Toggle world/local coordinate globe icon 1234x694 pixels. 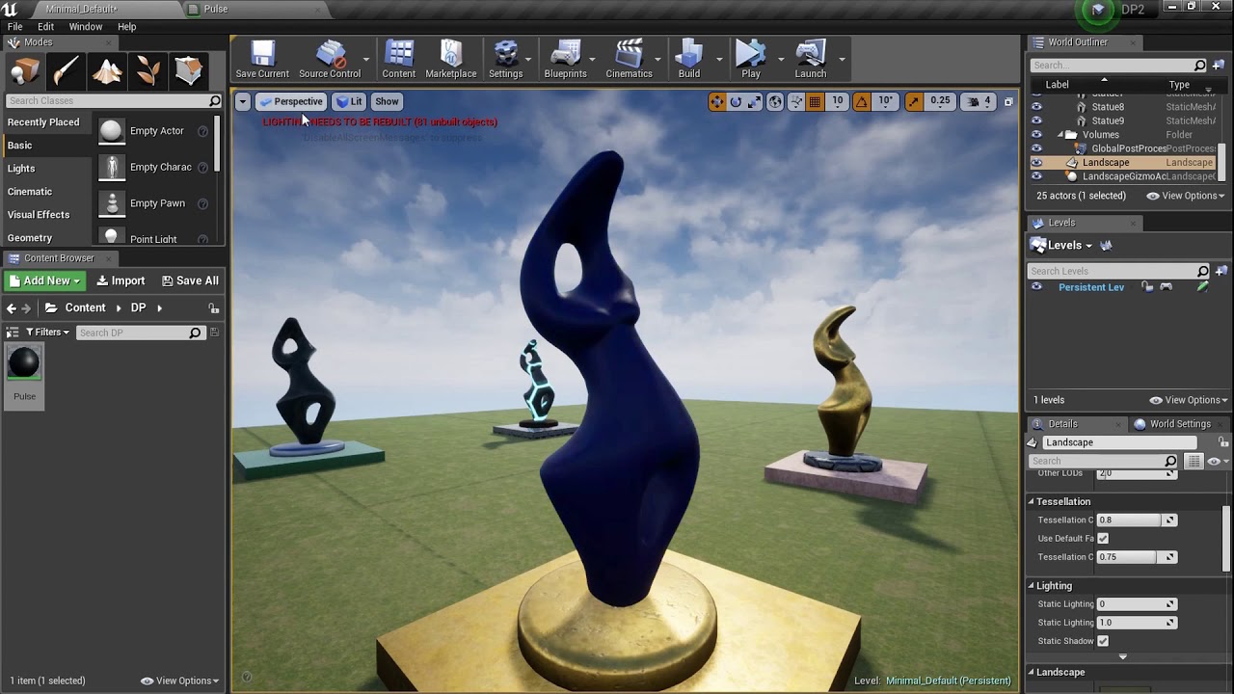pyautogui.click(x=775, y=101)
